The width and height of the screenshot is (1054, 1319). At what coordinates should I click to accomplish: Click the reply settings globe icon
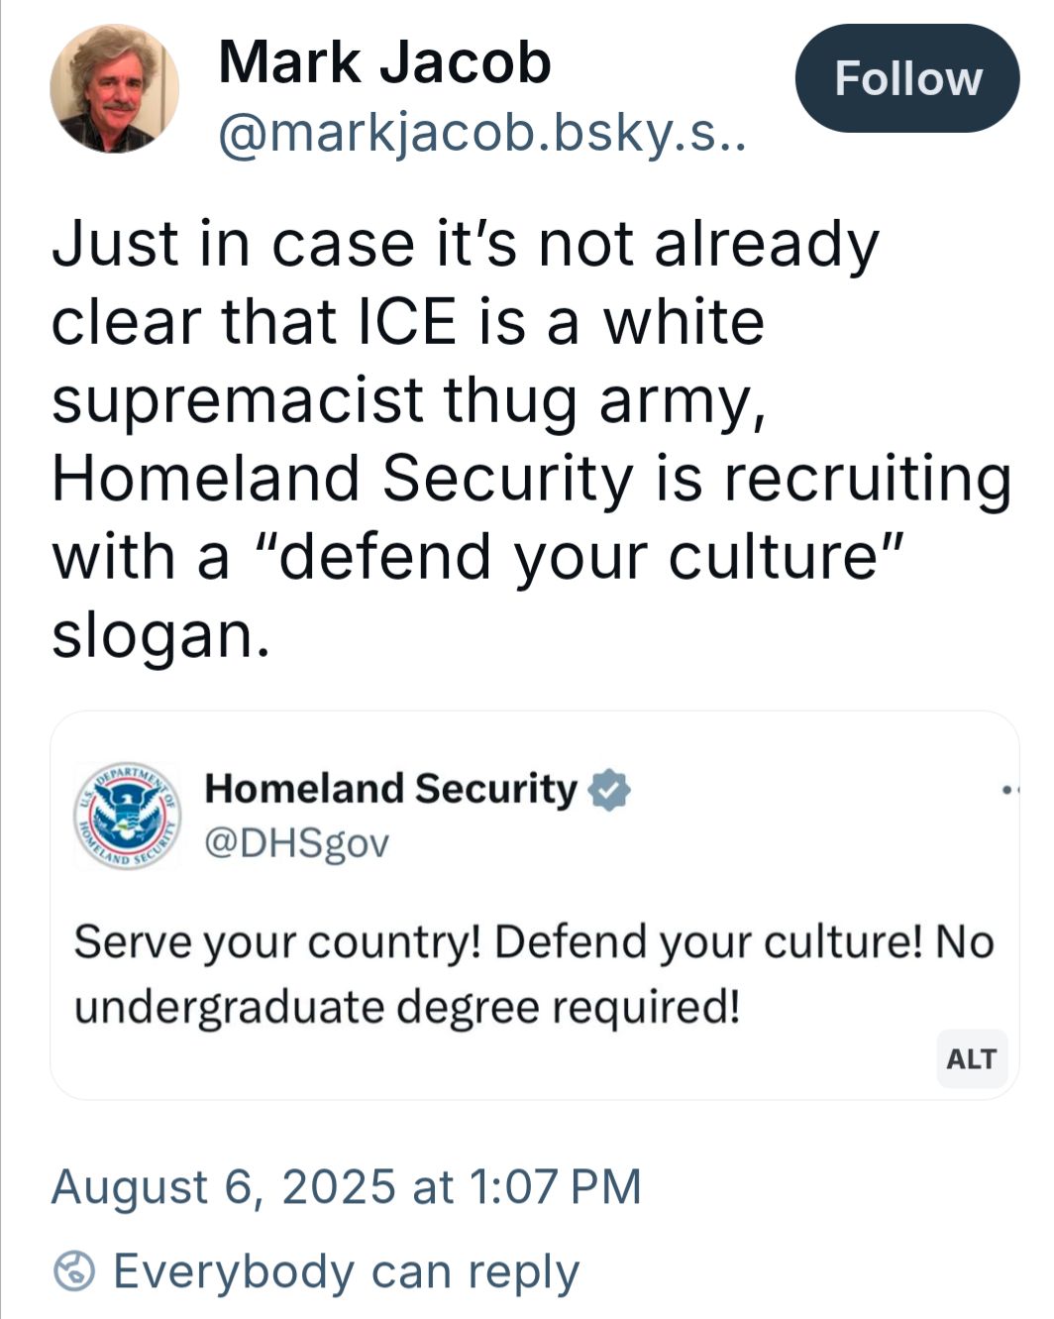pos(75,1271)
